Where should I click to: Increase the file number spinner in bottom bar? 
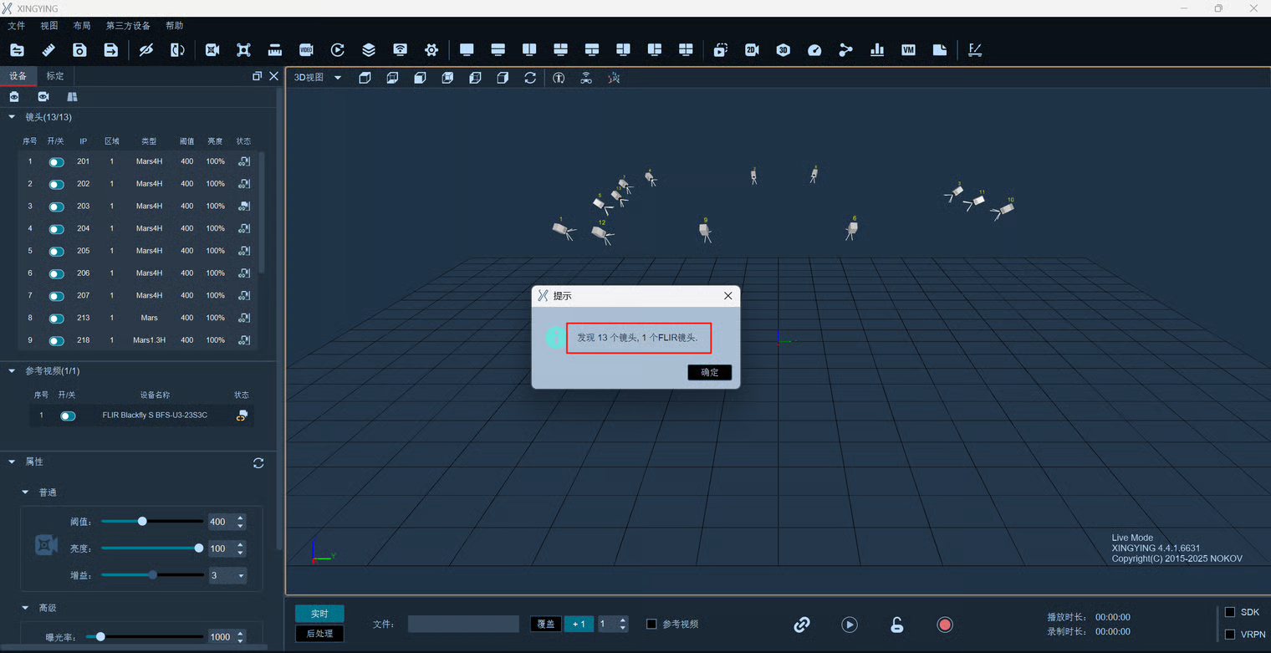[623, 620]
